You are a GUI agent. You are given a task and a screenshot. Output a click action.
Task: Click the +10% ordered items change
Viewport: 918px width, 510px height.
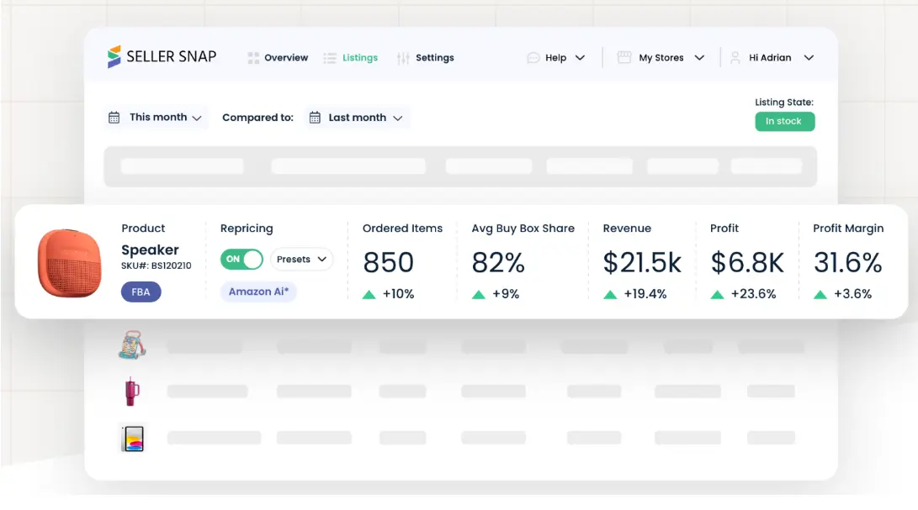[398, 294]
